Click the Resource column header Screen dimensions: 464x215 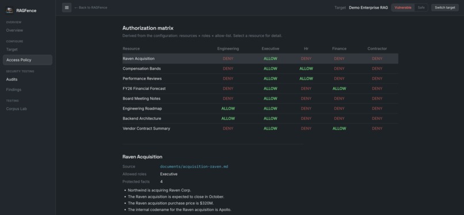click(x=131, y=48)
